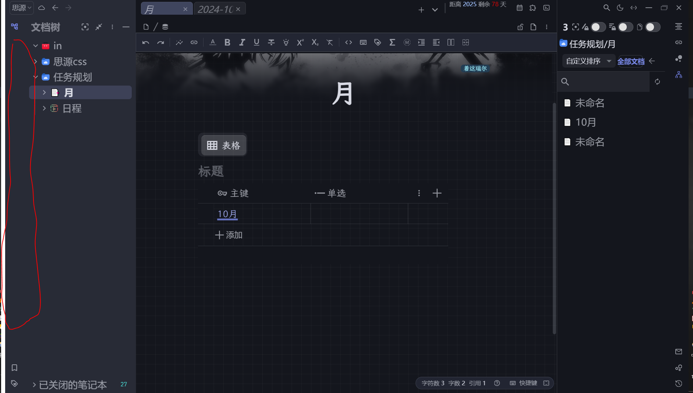Screen dimensions: 693x393
Task: Insert keyboard key formatting
Action: [363, 43]
